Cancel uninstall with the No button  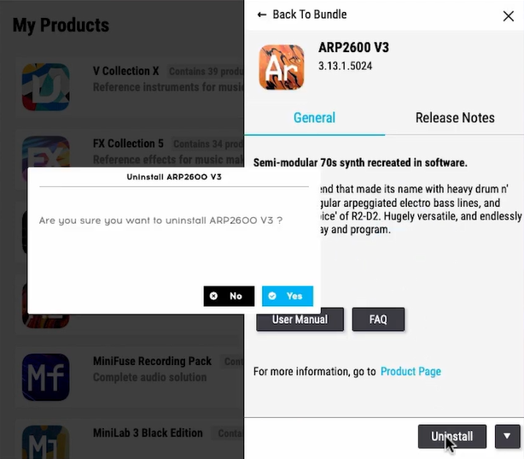pos(229,296)
